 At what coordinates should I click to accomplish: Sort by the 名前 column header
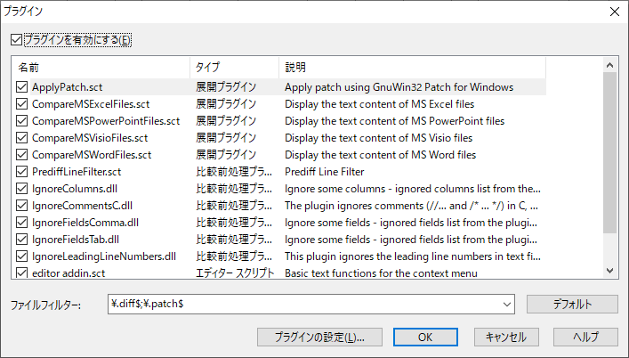tap(101, 68)
